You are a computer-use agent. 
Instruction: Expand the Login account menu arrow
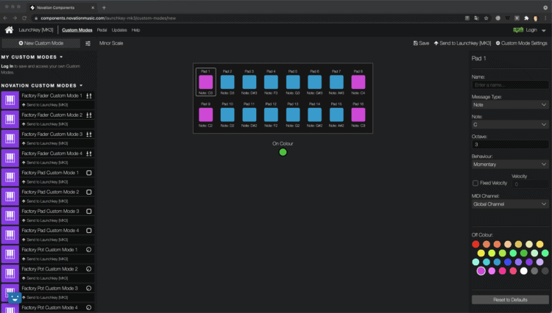point(544,31)
